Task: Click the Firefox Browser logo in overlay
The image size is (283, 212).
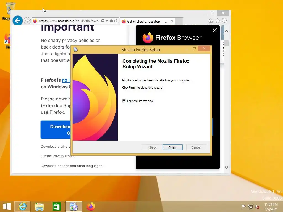Action: 172,38
